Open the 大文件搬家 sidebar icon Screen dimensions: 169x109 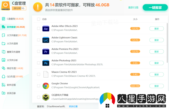(3, 35)
